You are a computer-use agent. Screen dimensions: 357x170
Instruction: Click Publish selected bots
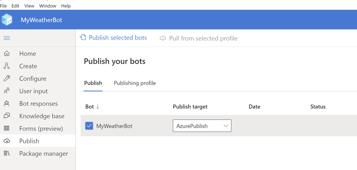pos(114,38)
